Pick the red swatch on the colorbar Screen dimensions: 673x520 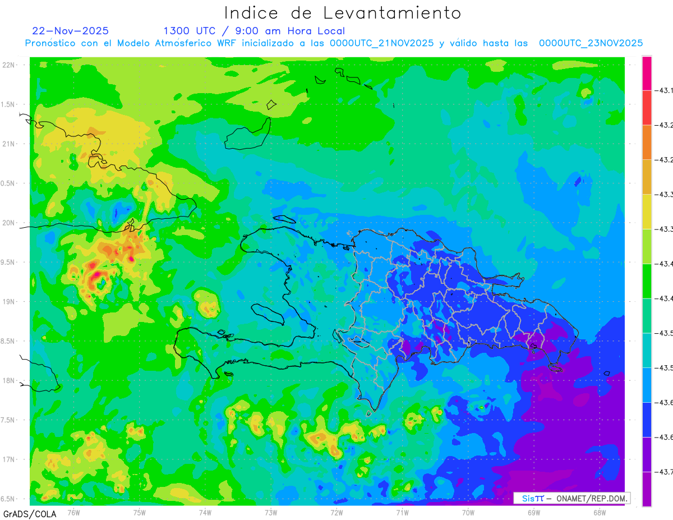click(647, 107)
